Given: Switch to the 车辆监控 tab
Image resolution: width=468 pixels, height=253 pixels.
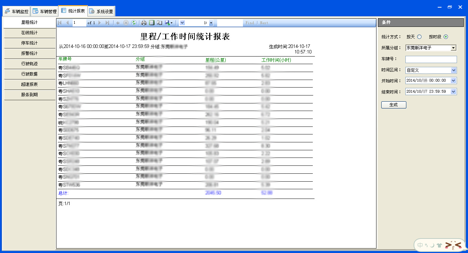Looking at the screenshot, I should (x=17, y=11).
